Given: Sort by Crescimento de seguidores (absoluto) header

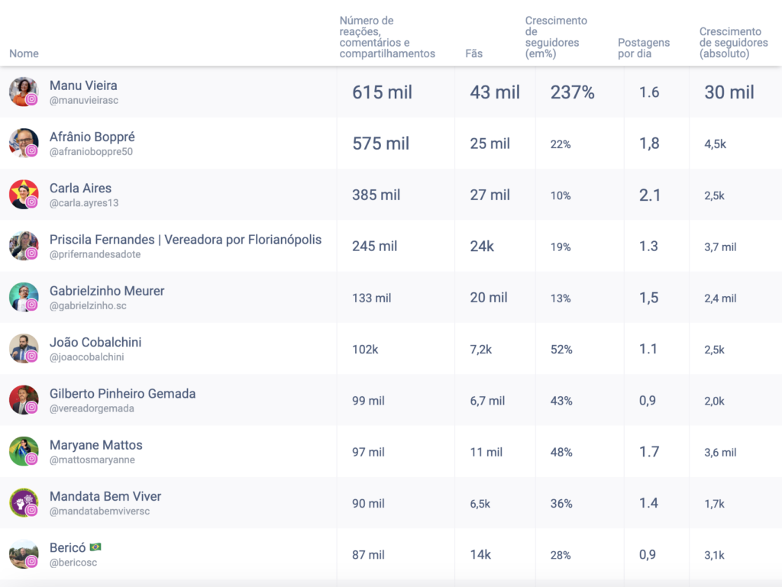Looking at the screenshot, I should click(x=733, y=43).
